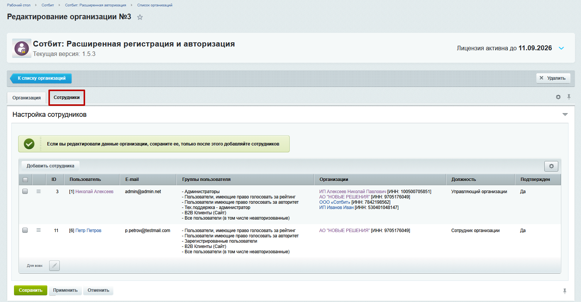The width and height of the screenshot is (581, 302).
Task: Click the pin icon near bottom buttons
Action: [564, 291]
